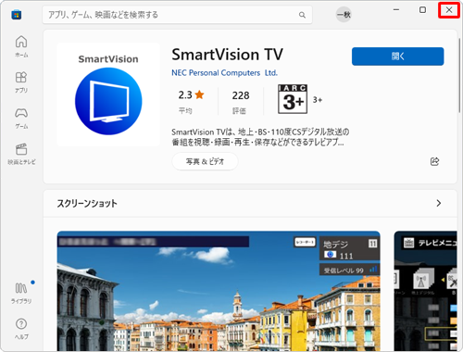Open the user profile avatar
The height and width of the screenshot is (352, 463).
344,15
